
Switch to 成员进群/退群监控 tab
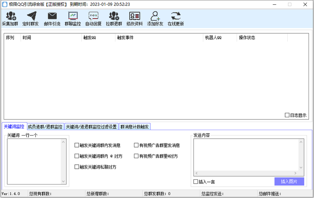click(45, 127)
